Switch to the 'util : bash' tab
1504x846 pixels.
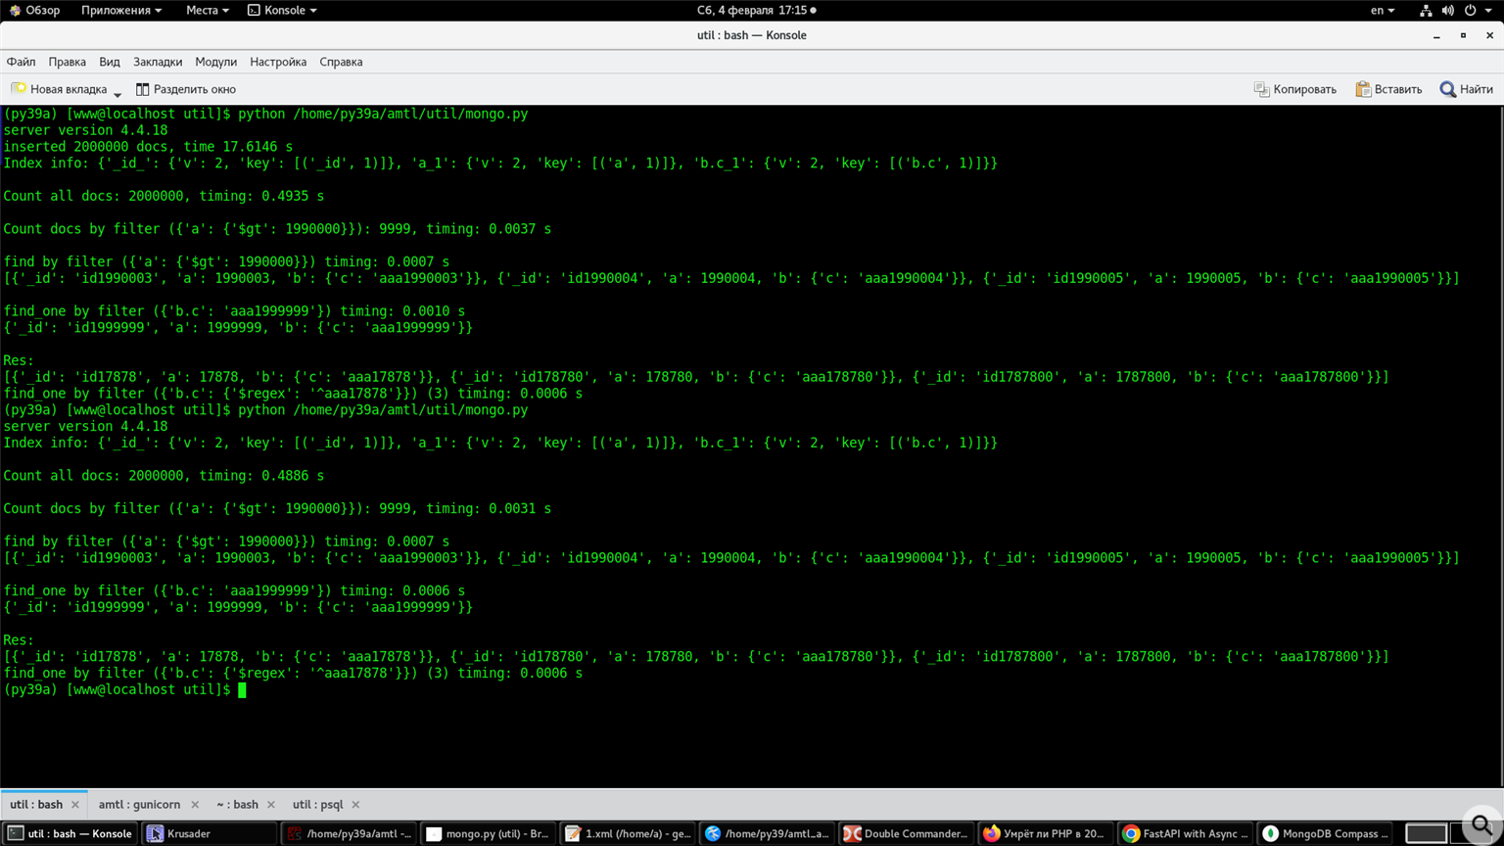coord(36,805)
